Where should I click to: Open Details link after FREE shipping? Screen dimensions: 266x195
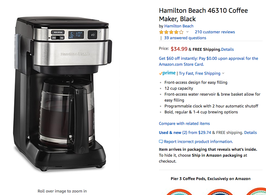point(250,132)
